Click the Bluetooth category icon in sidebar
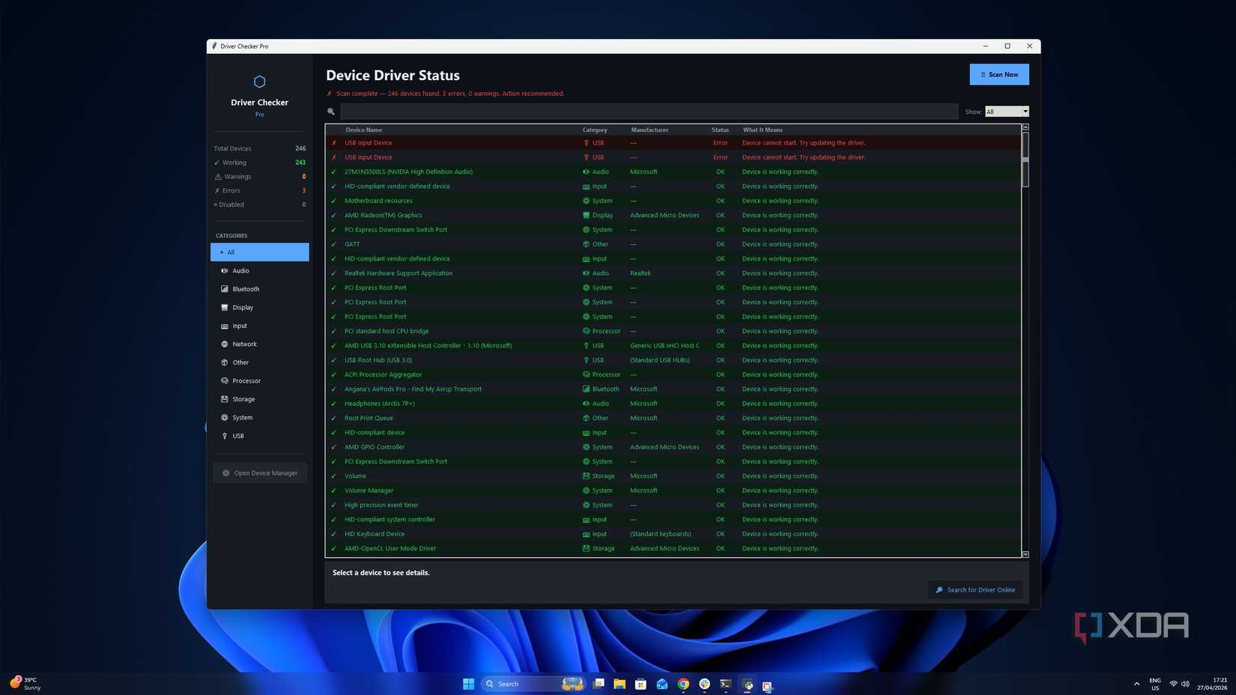Screen dimensions: 1236x695 [224, 289]
